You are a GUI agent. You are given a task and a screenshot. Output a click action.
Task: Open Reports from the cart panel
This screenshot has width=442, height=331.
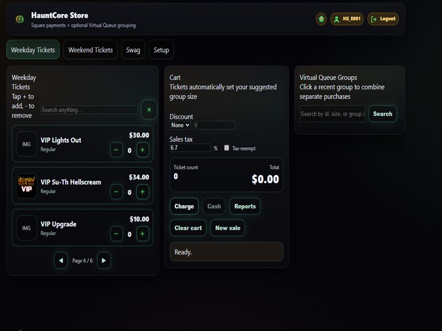[x=245, y=207]
